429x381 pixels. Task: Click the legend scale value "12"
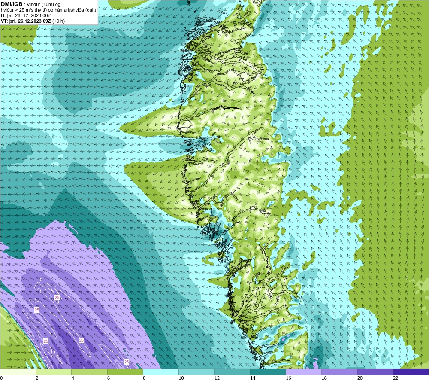tap(217, 378)
